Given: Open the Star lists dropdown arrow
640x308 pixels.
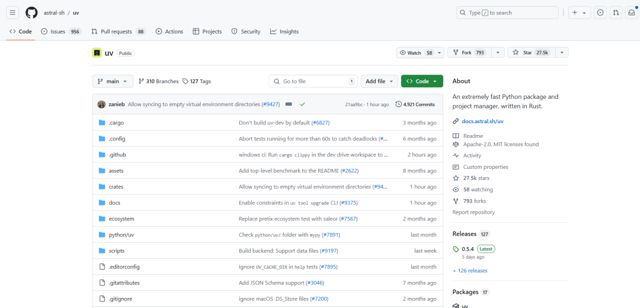Looking at the screenshot, I should [x=562, y=53].
